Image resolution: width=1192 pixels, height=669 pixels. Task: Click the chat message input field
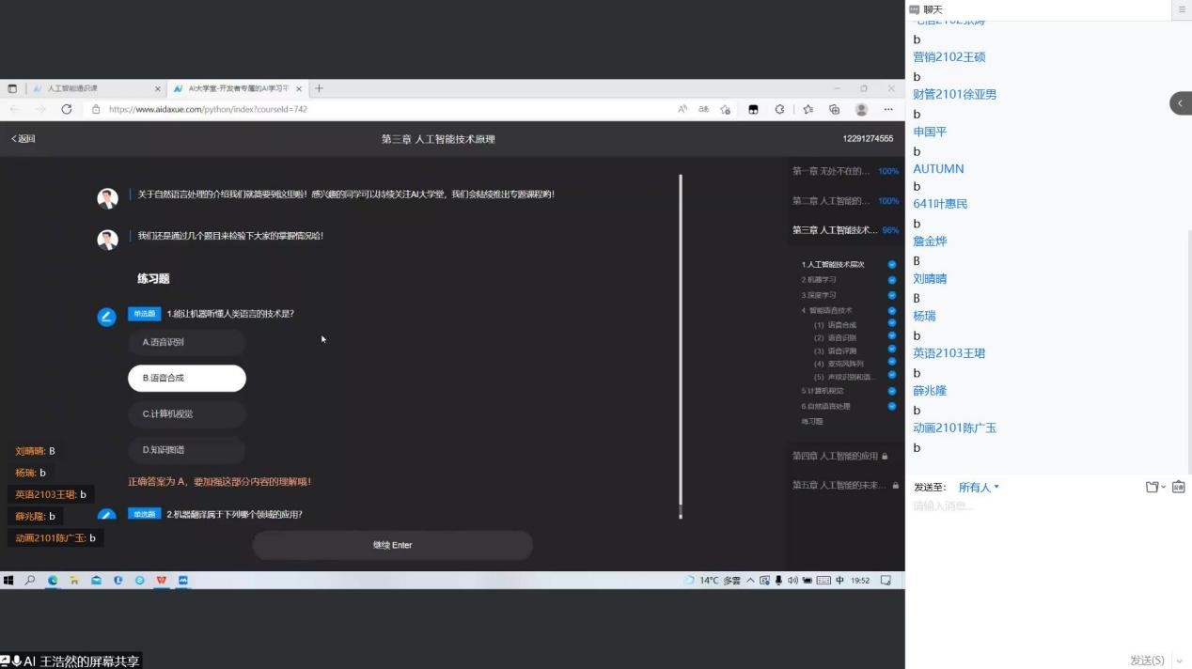(x=1034, y=506)
